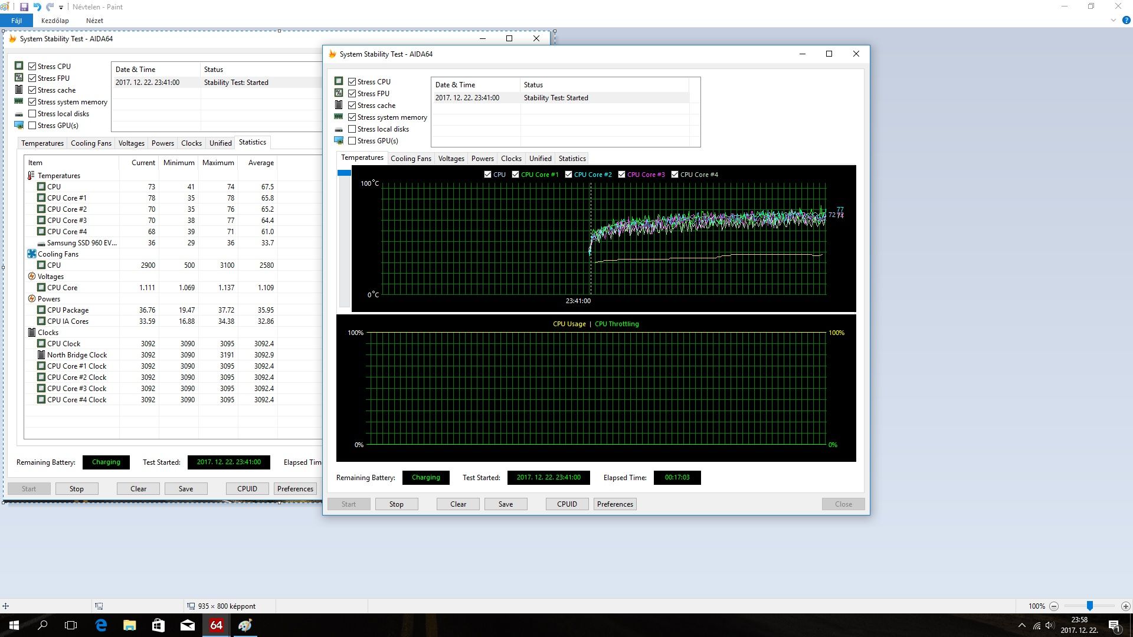Adjust the Paint zoom slider handle

pos(1090,606)
